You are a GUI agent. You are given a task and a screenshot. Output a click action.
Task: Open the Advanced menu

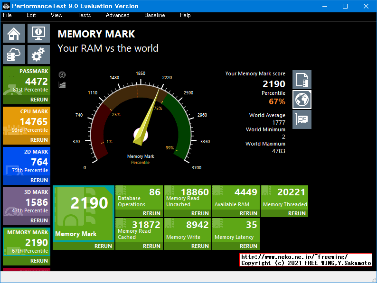pyautogui.click(x=117, y=15)
